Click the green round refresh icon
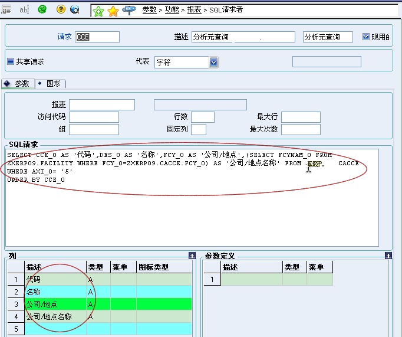The height and width of the screenshot is (337, 402). pos(42,9)
